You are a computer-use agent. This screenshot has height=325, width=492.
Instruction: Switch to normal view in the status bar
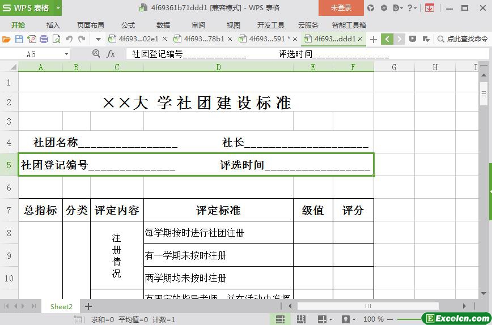[x=280, y=319]
